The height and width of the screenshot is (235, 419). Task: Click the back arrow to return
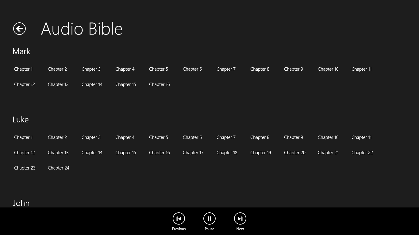click(x=19, y=28)
